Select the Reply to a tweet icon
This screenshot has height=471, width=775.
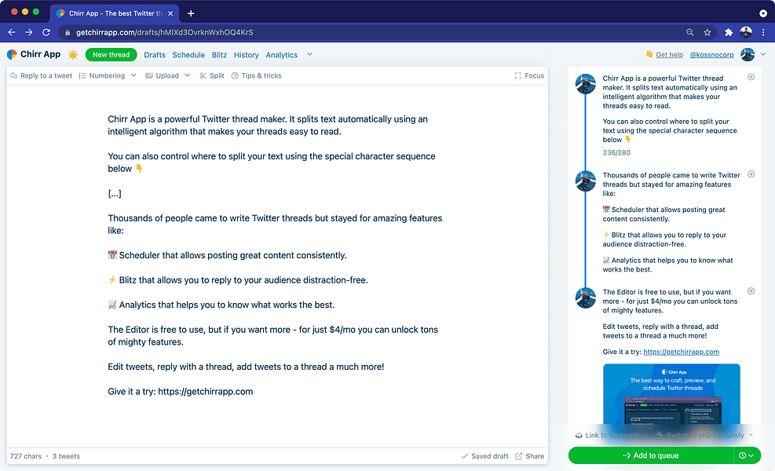click(x=14, y=75)
